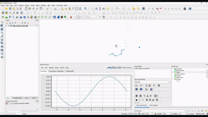Switch to Cross Section / Long Profile tab

click(56, 71)
